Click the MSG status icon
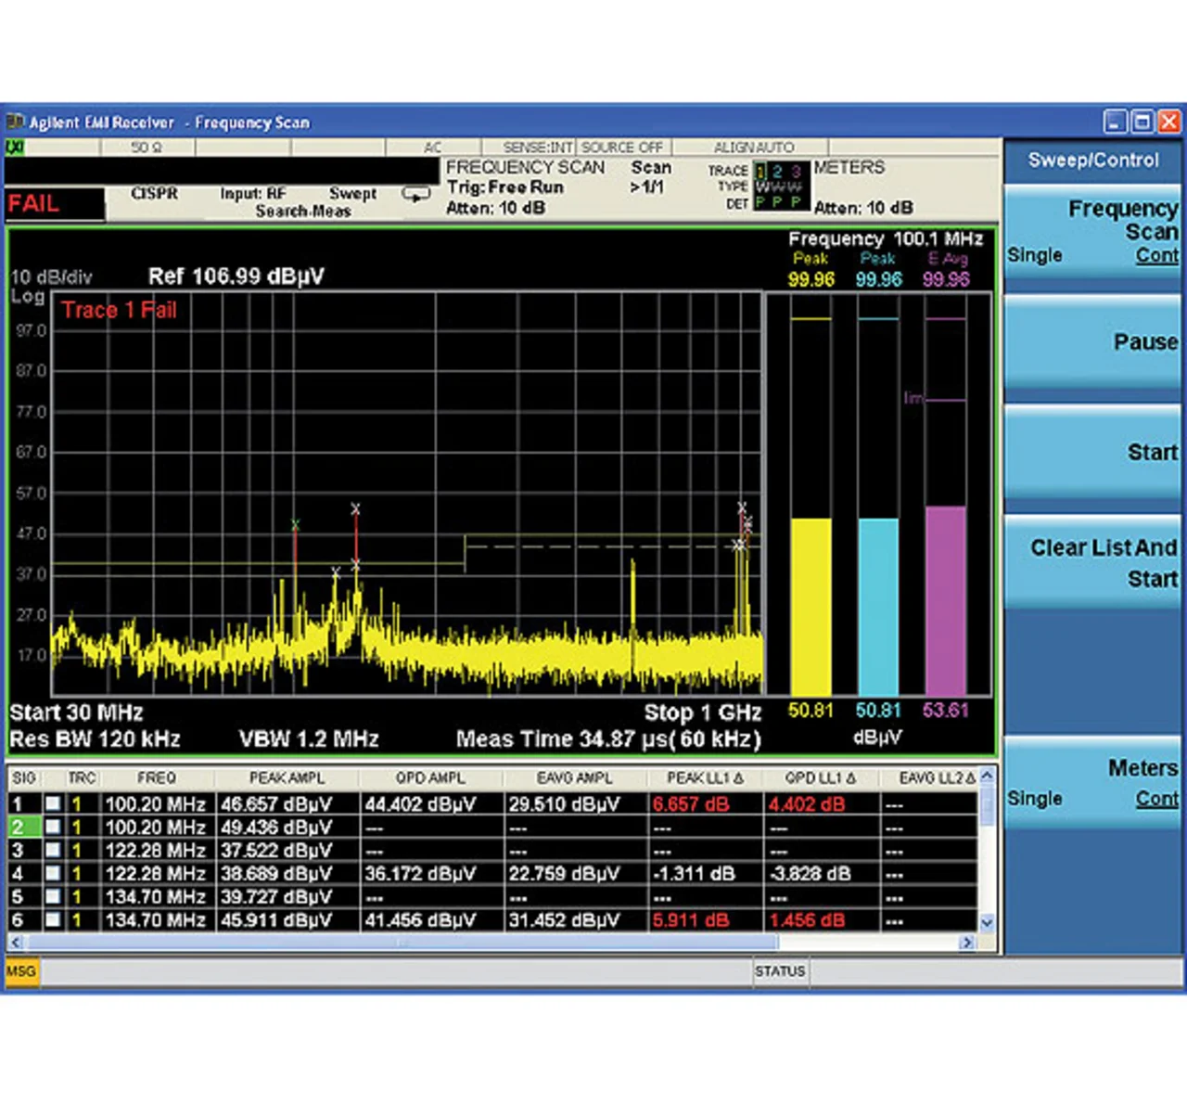The width and height of the screenshot is (1187, 1104). pyautogui.click(x=20, y=971)
